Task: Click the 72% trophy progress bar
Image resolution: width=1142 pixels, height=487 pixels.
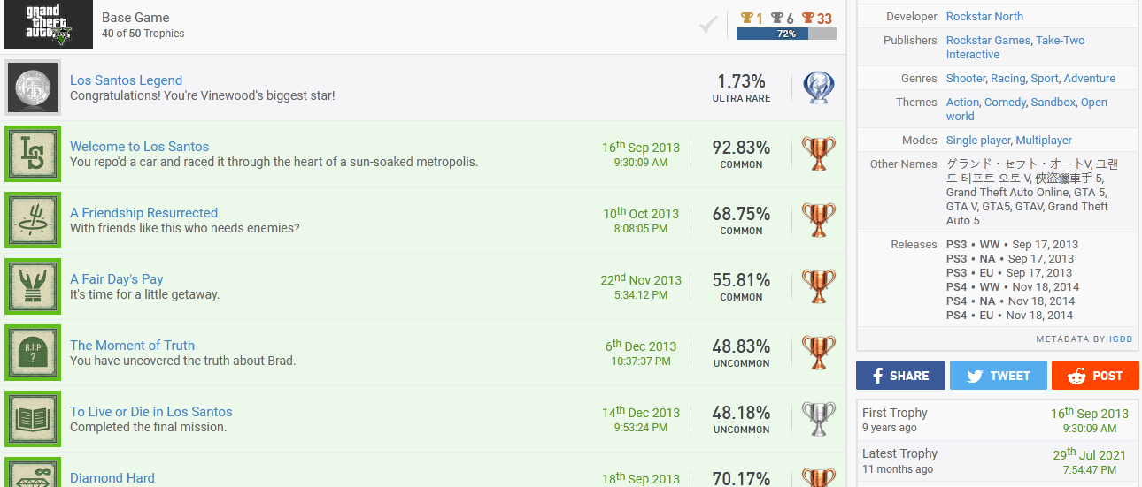Action: coord(786,34)
